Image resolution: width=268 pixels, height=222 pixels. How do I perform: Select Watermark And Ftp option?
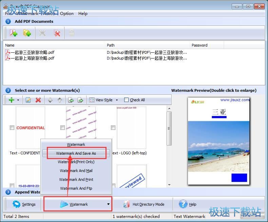click(x=76, y=188)
